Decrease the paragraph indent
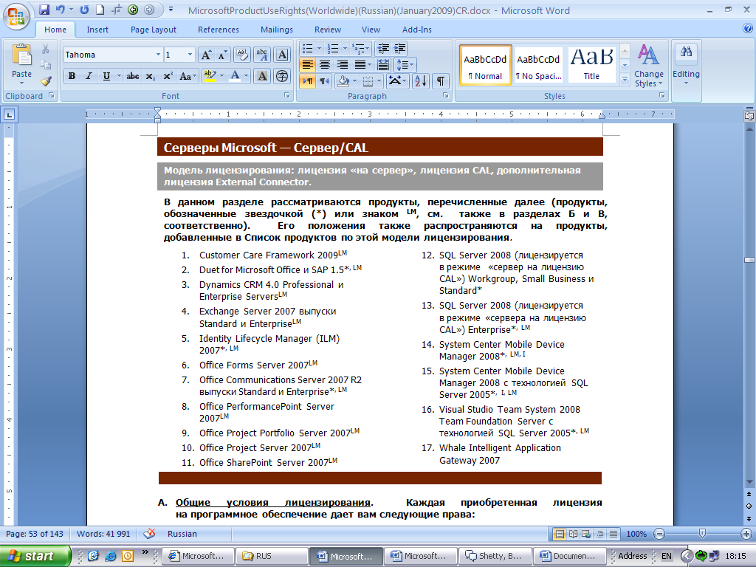This screenshot has height=567, width=756. pos(383,48)
